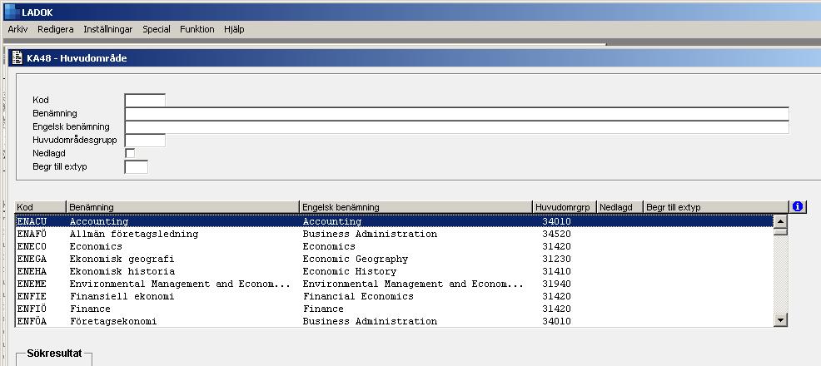The height and width of the screenshot is (366, 821).
Task: Open the Funktion menu
Action: pos(197,29)
